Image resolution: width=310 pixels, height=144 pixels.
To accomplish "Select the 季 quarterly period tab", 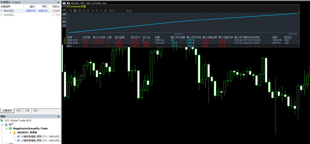I will click(x=88, y=11).
